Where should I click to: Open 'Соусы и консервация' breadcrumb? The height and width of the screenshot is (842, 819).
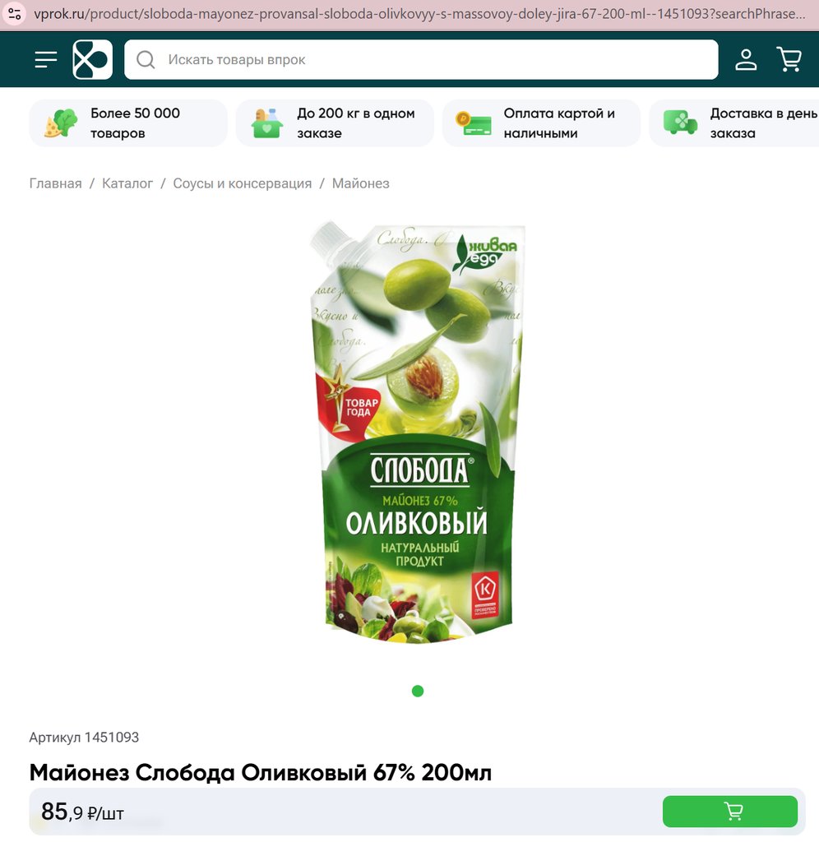[243, 183]
